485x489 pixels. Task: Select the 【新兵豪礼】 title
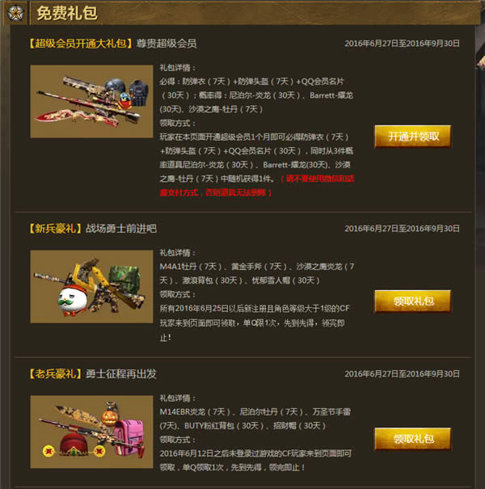point(55,229)
